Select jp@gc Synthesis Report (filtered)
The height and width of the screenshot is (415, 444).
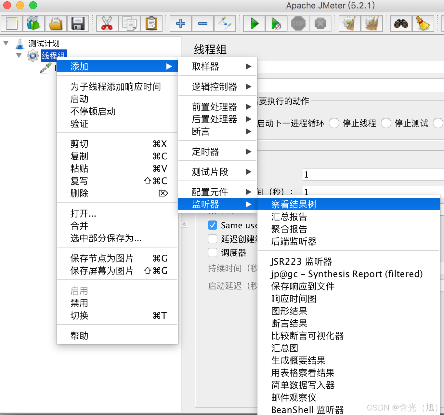[349, 274]
